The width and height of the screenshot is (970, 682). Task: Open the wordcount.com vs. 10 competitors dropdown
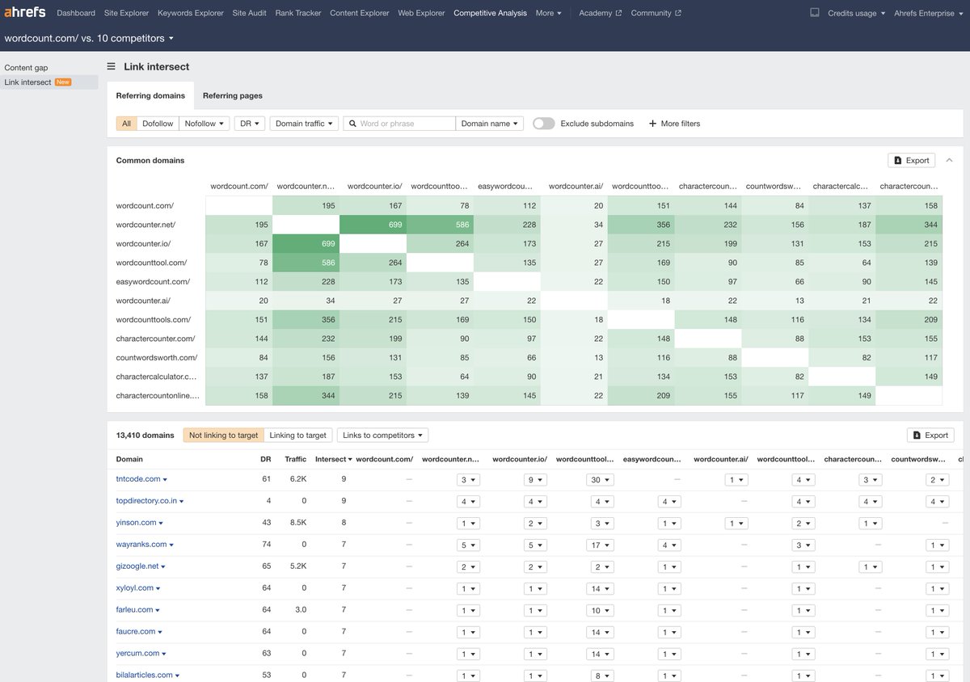pos(89,38)
